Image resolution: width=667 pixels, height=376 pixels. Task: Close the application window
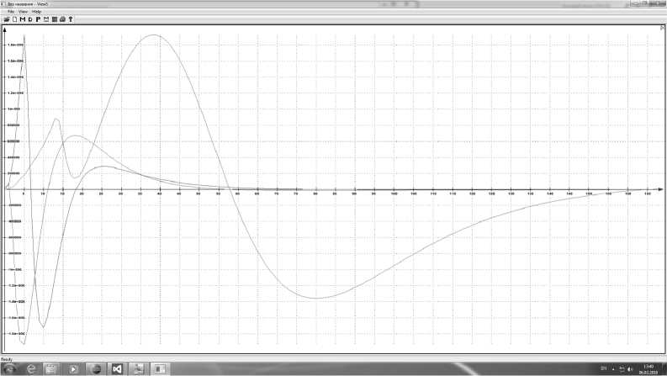point(658,3)
